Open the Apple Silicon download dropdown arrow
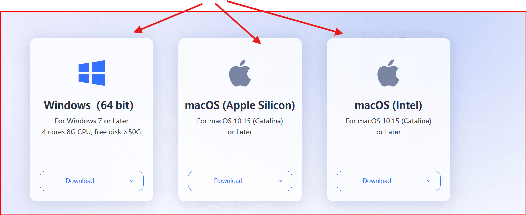 (280, 181)
